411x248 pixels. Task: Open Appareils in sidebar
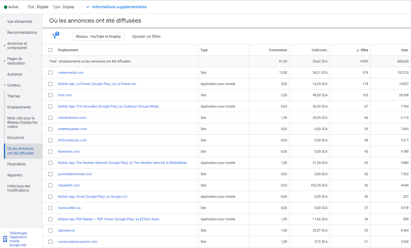[15, 175]
